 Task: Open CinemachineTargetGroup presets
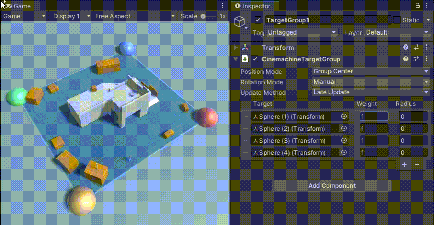(416, 59)
